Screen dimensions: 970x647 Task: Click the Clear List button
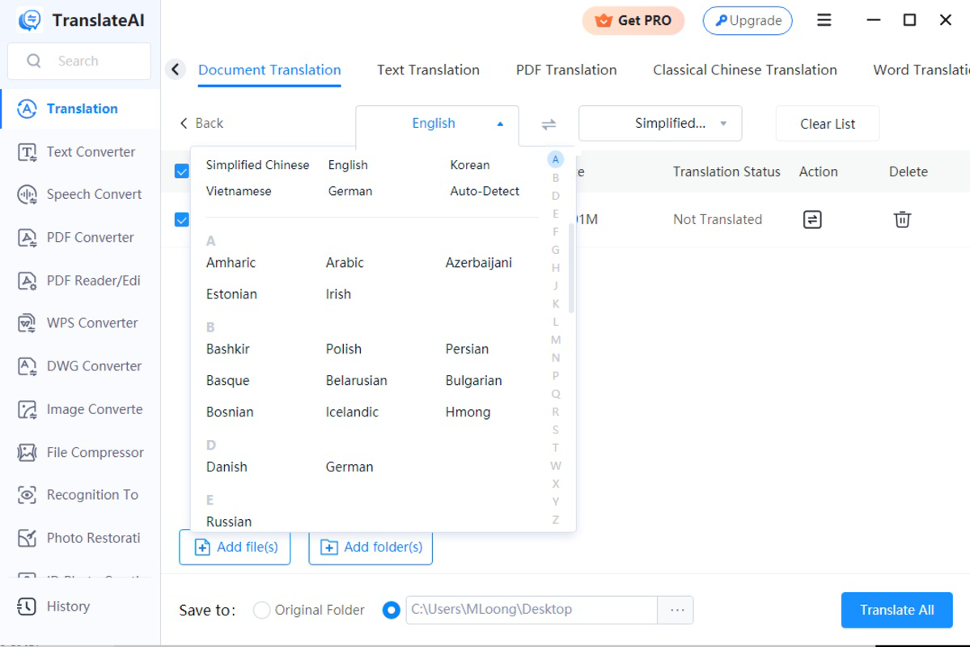827,124
